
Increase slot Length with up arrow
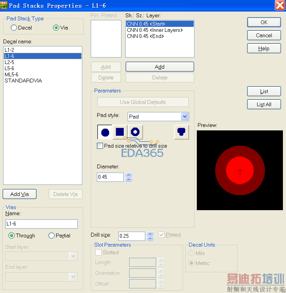[161, 260]
